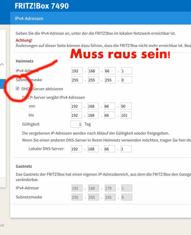
Task: Edit DHCP 'von' last octet 50
Action: click(x=126, y=106)
